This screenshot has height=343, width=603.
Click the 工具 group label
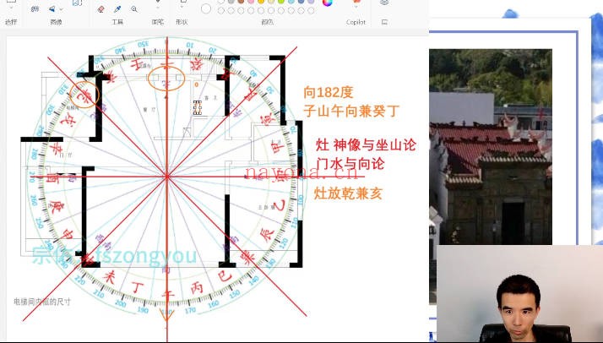click(x=117, y=22)
